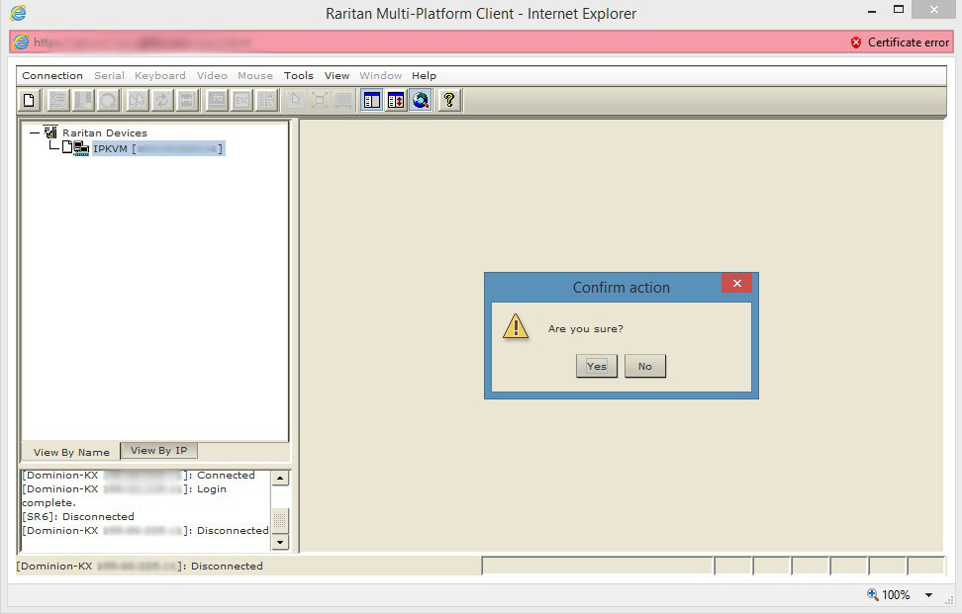Click the connection properties list icon

pos(58,100)
